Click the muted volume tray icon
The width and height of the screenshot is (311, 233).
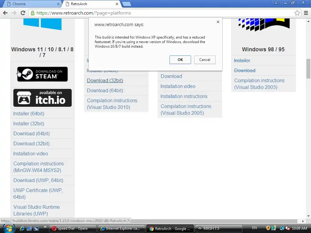[x=288, y=228]
